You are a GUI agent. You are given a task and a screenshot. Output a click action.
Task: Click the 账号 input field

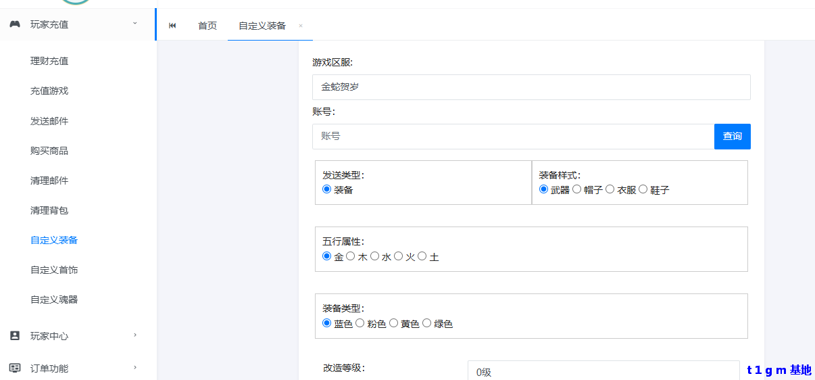pos(513,137)
